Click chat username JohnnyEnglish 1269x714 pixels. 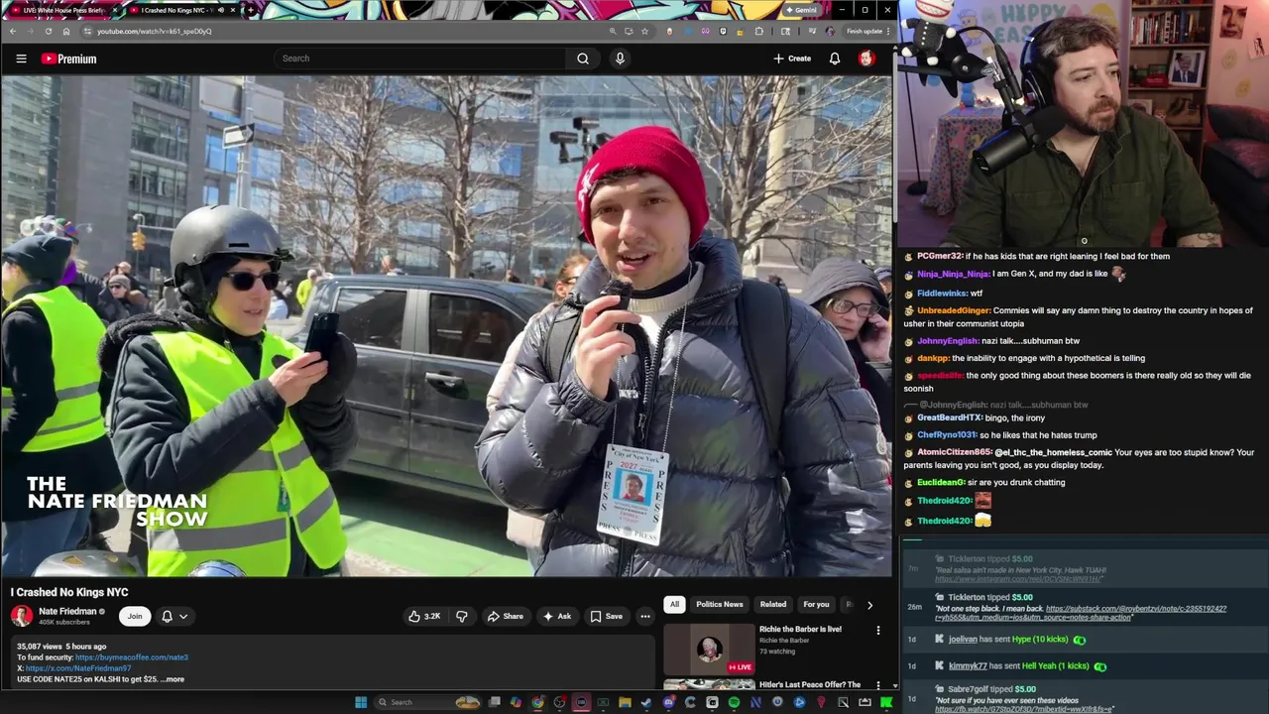click(946, 340)
